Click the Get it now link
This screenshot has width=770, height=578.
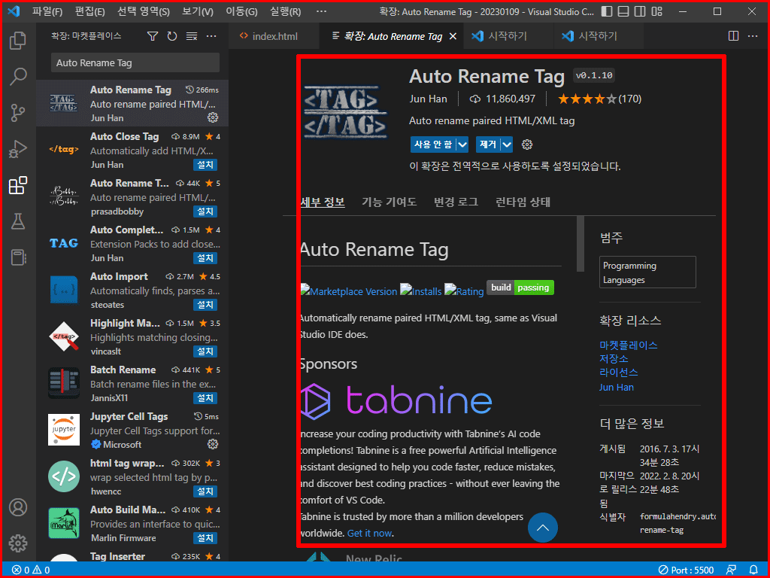click(x=369, y=533)
